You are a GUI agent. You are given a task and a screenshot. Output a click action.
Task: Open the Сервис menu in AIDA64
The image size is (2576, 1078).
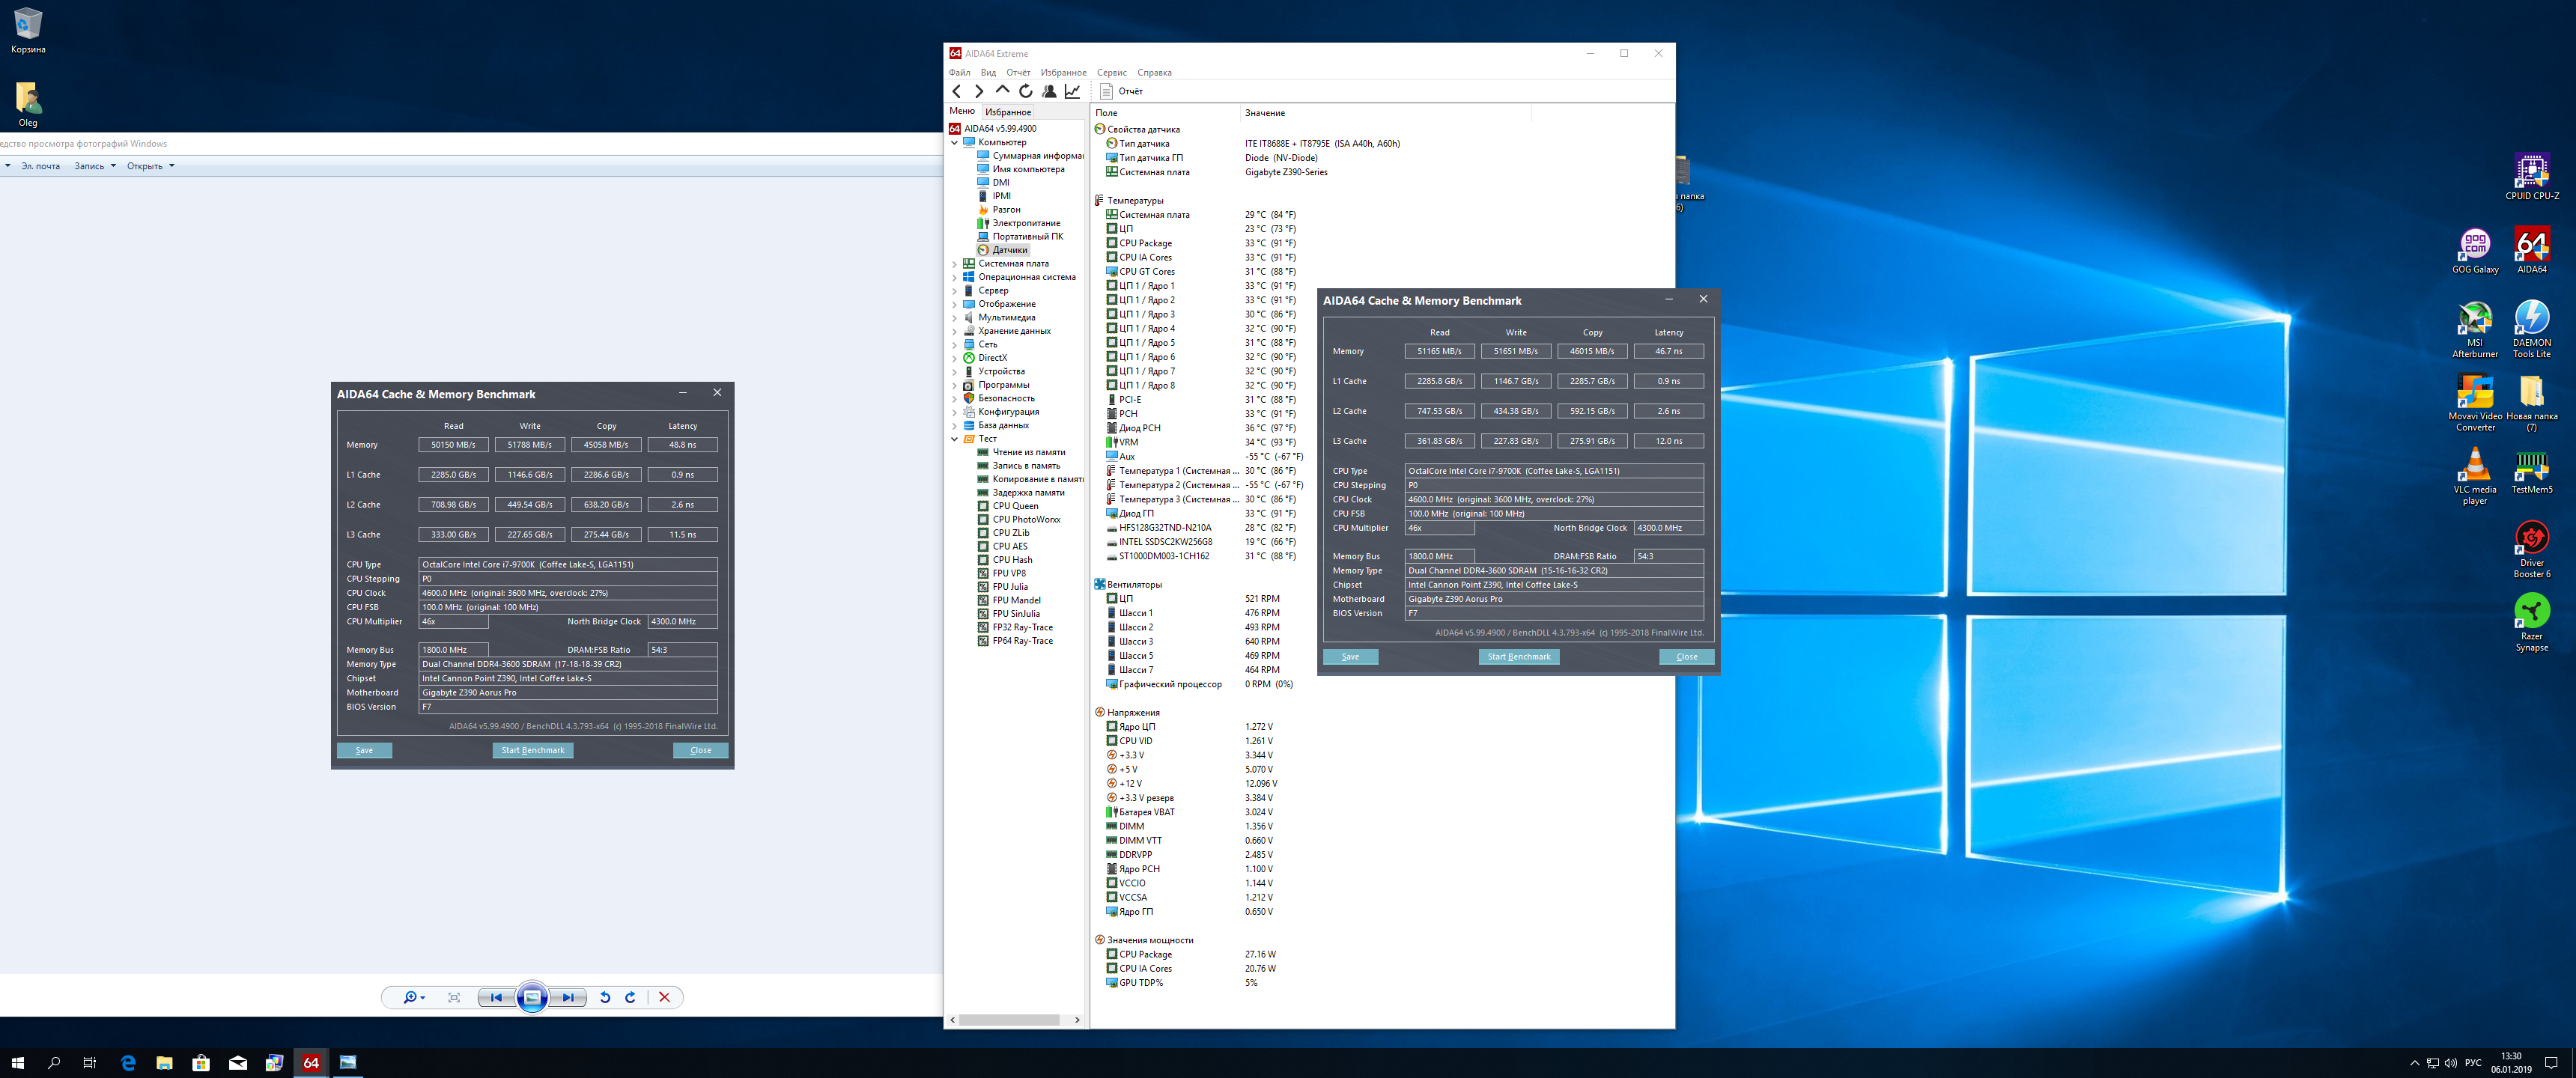pyautogui.click(x=1111, y=72)
